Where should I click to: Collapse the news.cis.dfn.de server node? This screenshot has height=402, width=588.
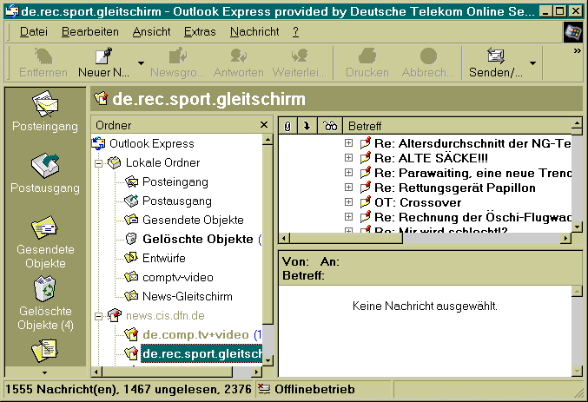99,316
